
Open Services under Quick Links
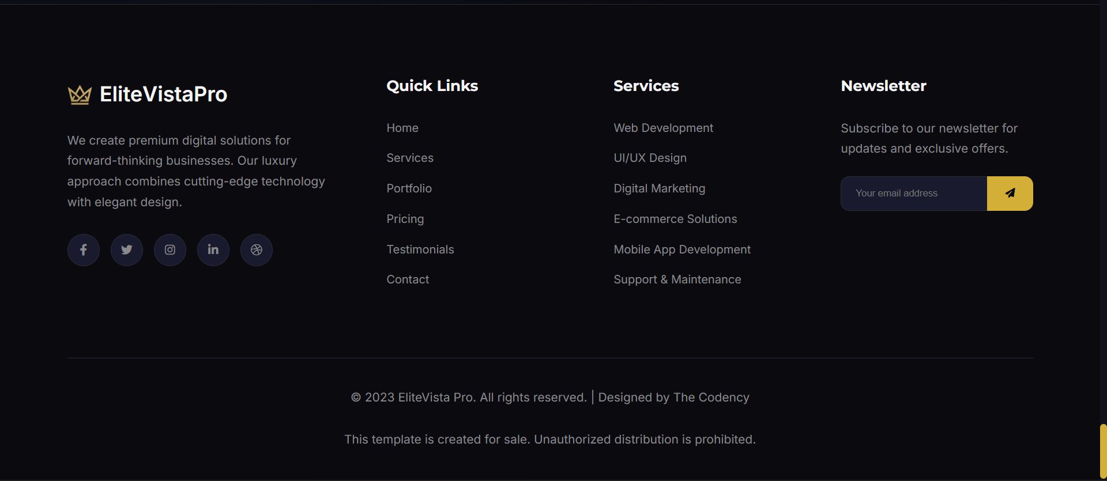410,158
